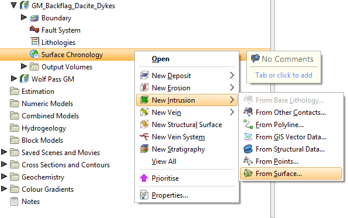Open the New Vein submenu arrow
This screenshot has height=218, width=348.
coord(232,112)
